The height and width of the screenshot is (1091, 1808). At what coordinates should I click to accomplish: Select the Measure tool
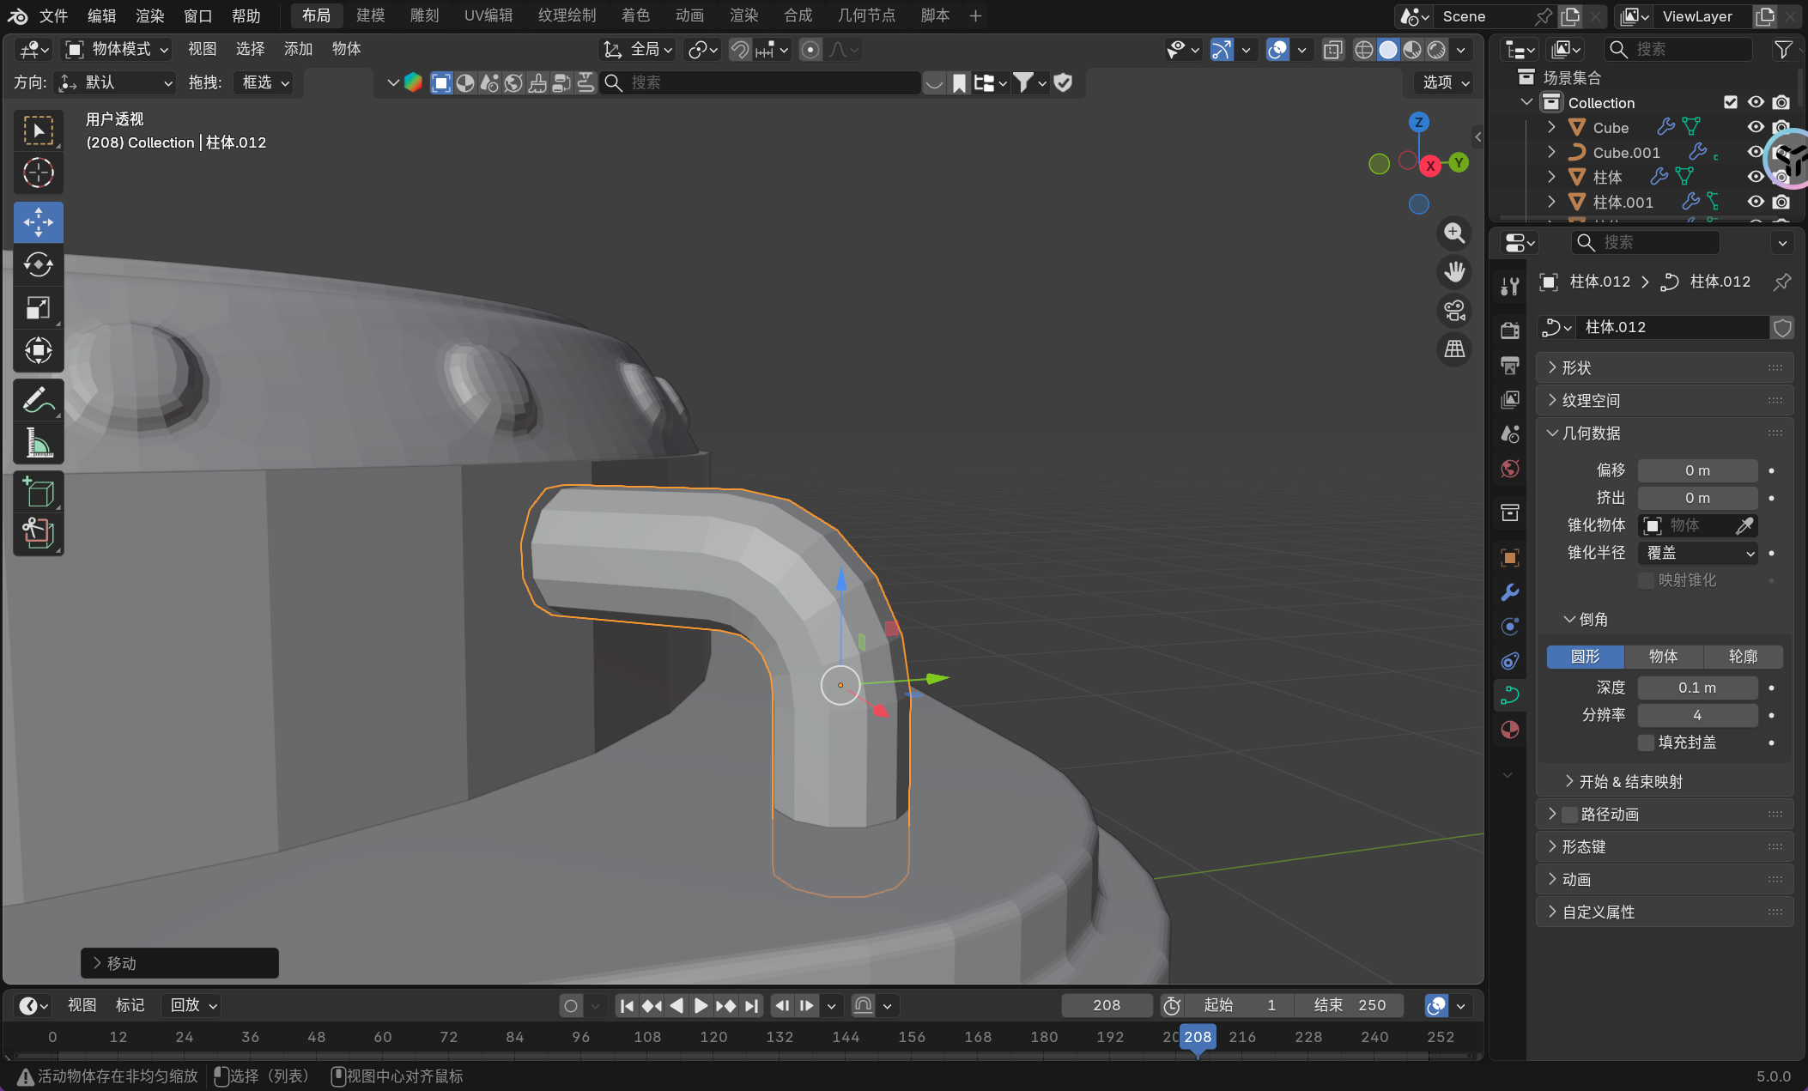click(x=38, y=443)
